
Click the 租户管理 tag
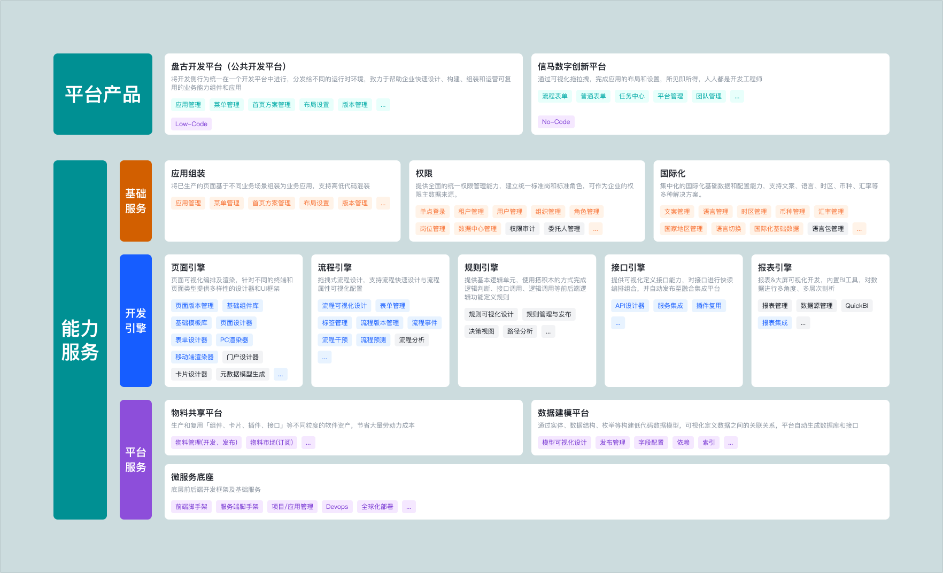tap(471, 212)
